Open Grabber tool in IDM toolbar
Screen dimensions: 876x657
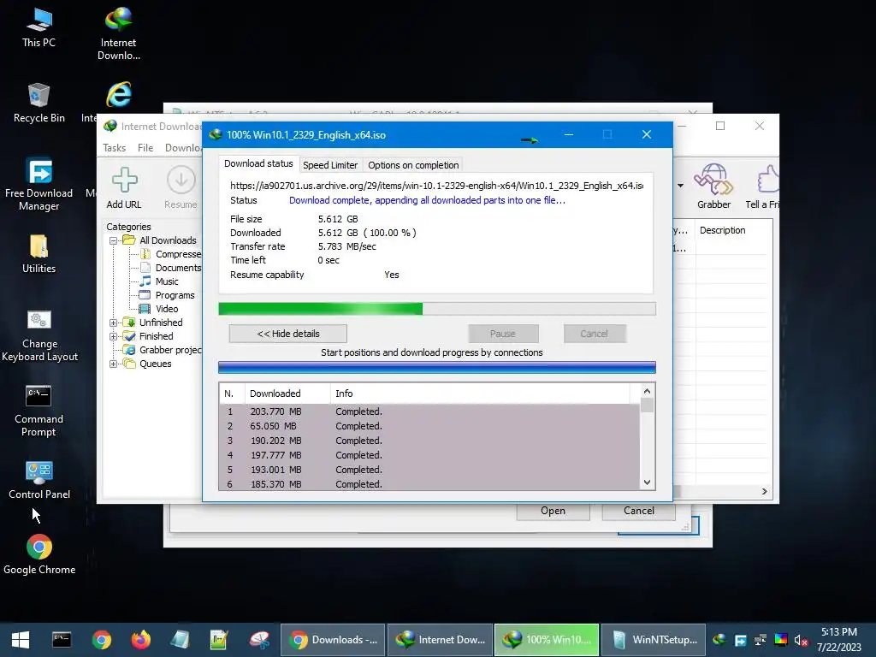713,186
